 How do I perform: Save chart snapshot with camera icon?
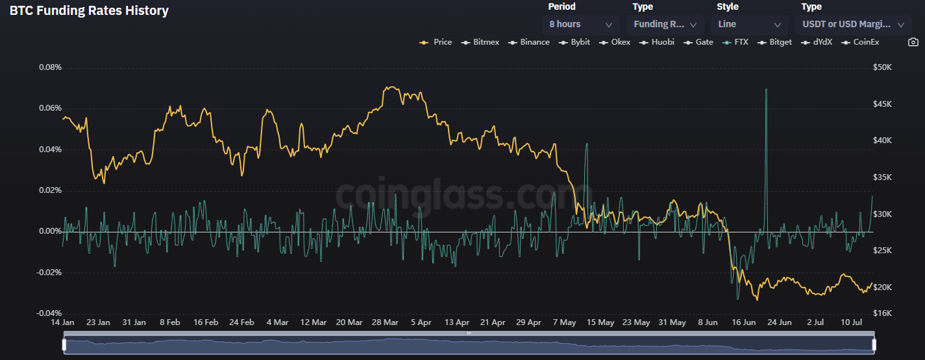pos(913,42)
